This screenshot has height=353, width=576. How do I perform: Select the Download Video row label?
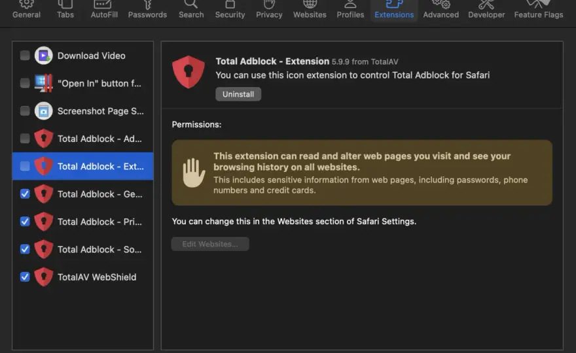[92, 56]
